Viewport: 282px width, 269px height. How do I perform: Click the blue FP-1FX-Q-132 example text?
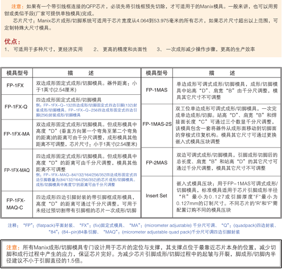[x=86, y=110]
